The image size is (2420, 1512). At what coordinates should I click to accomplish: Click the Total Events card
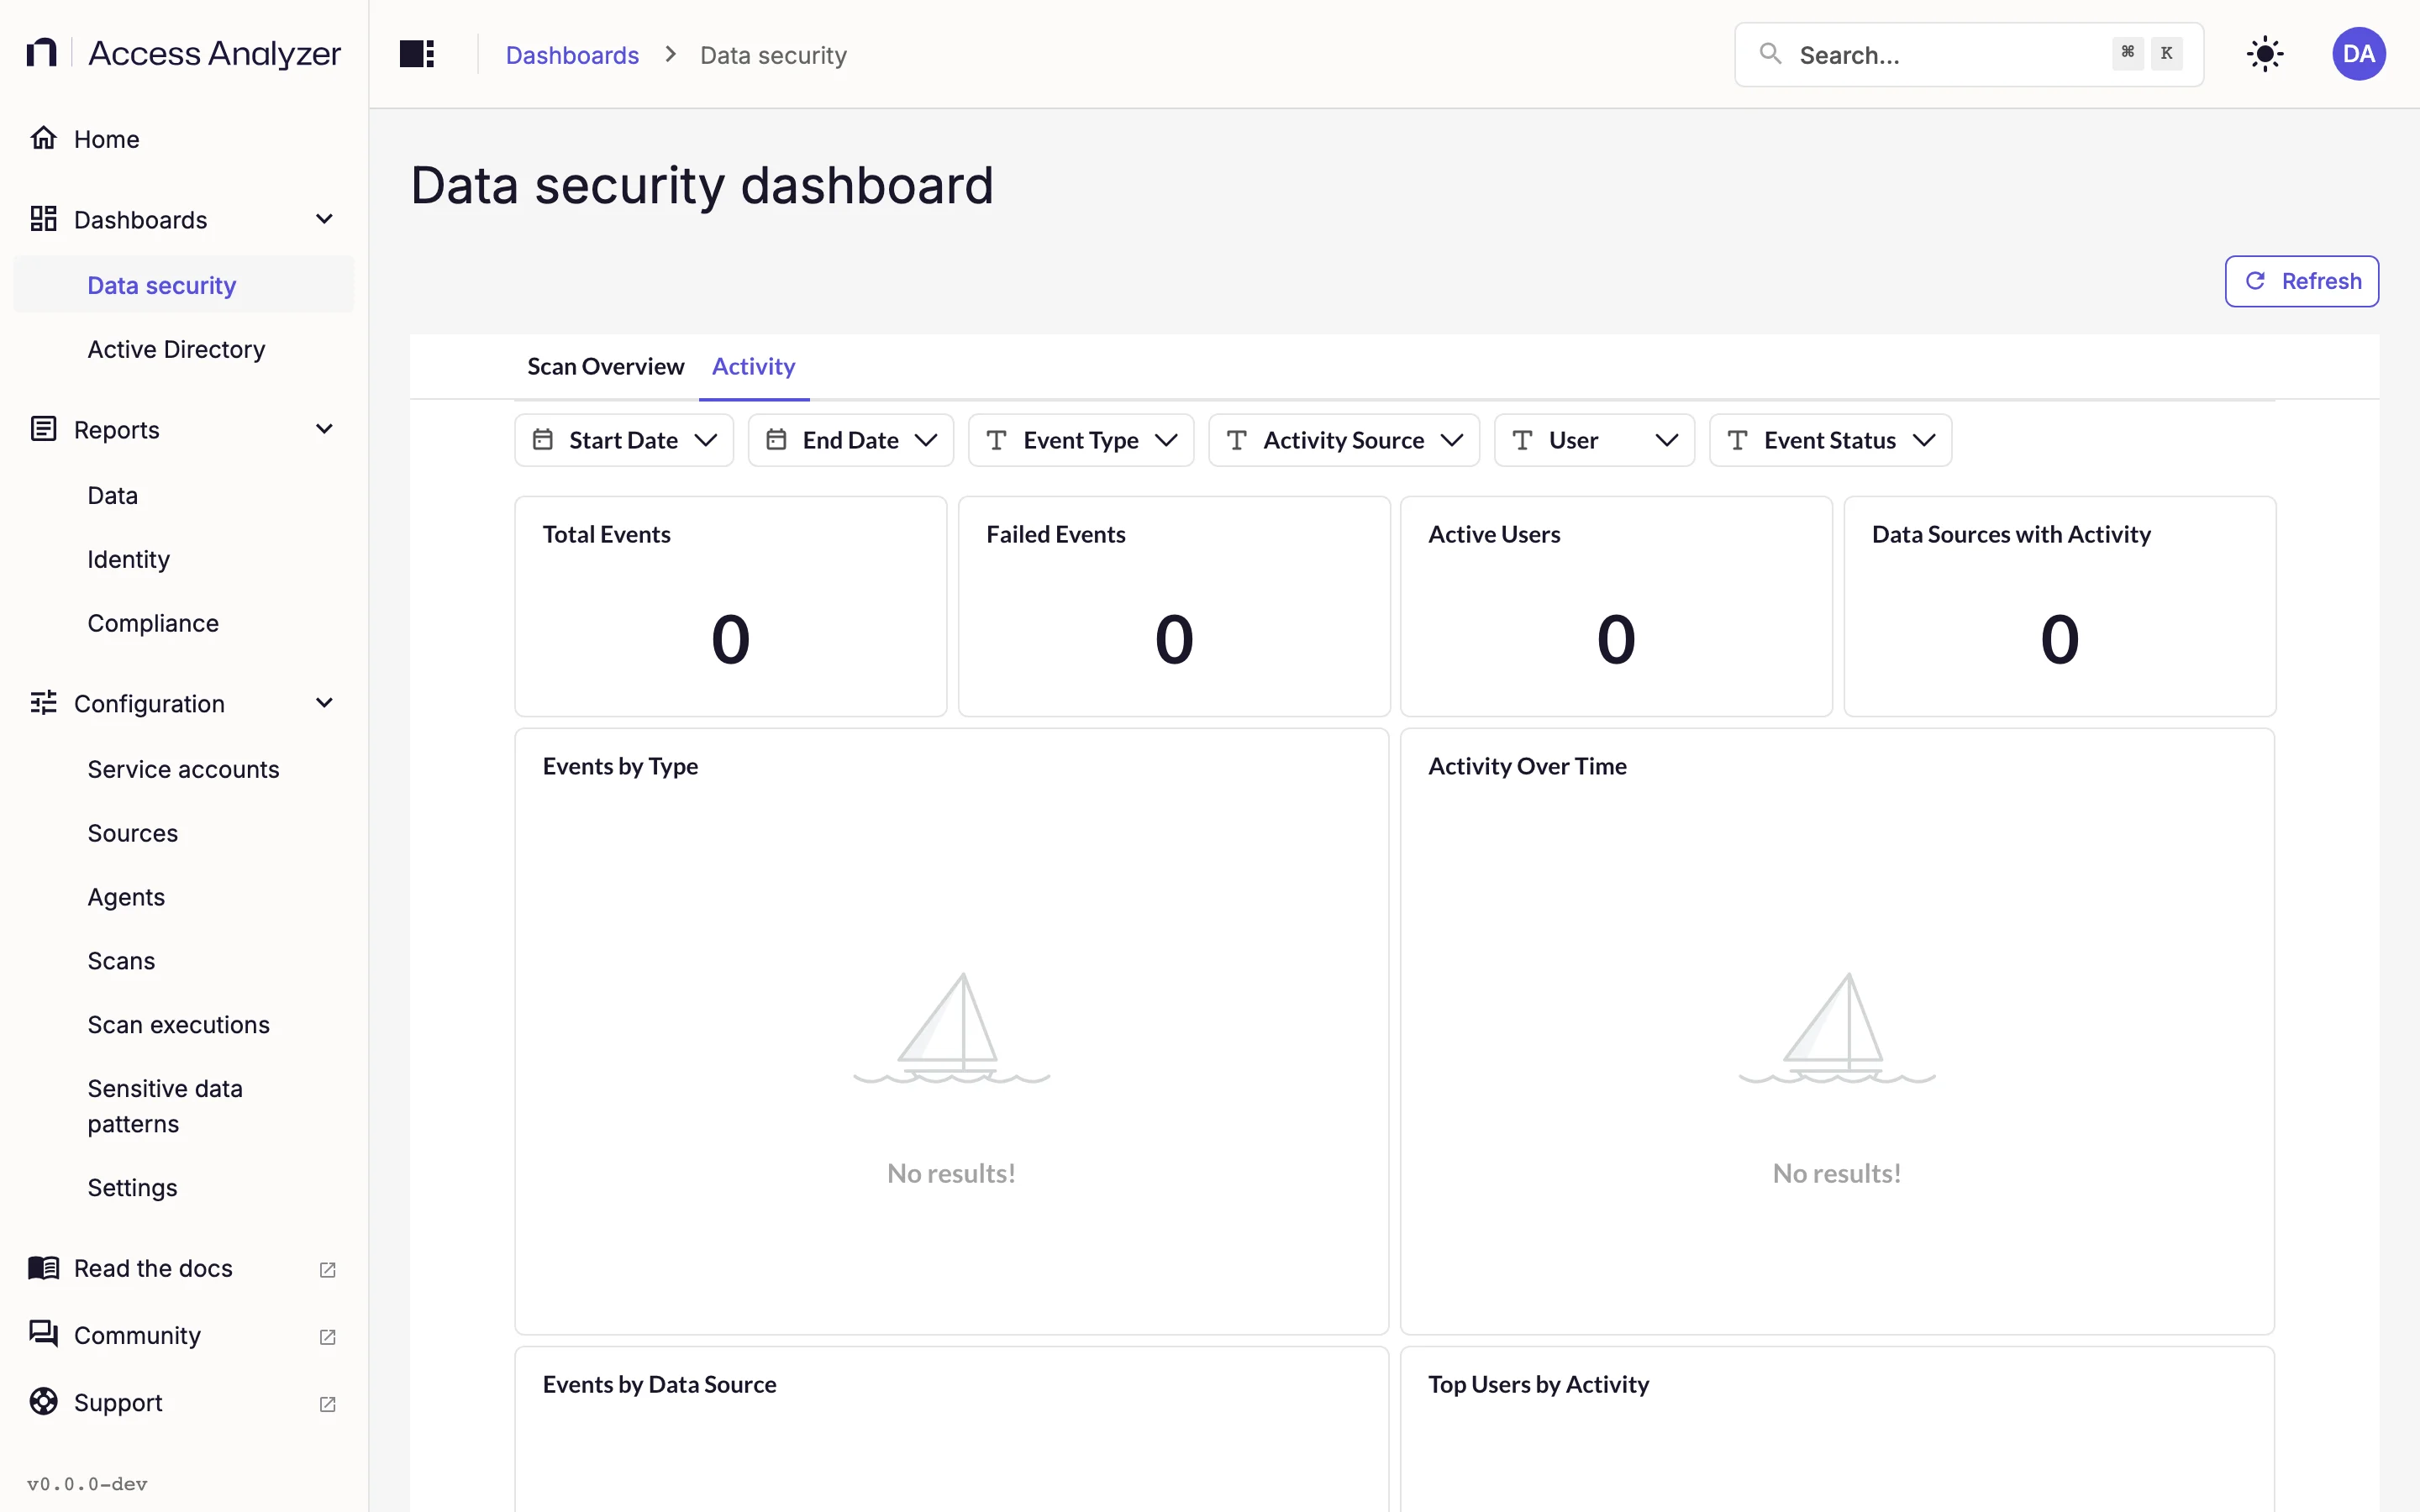(730, 606)
